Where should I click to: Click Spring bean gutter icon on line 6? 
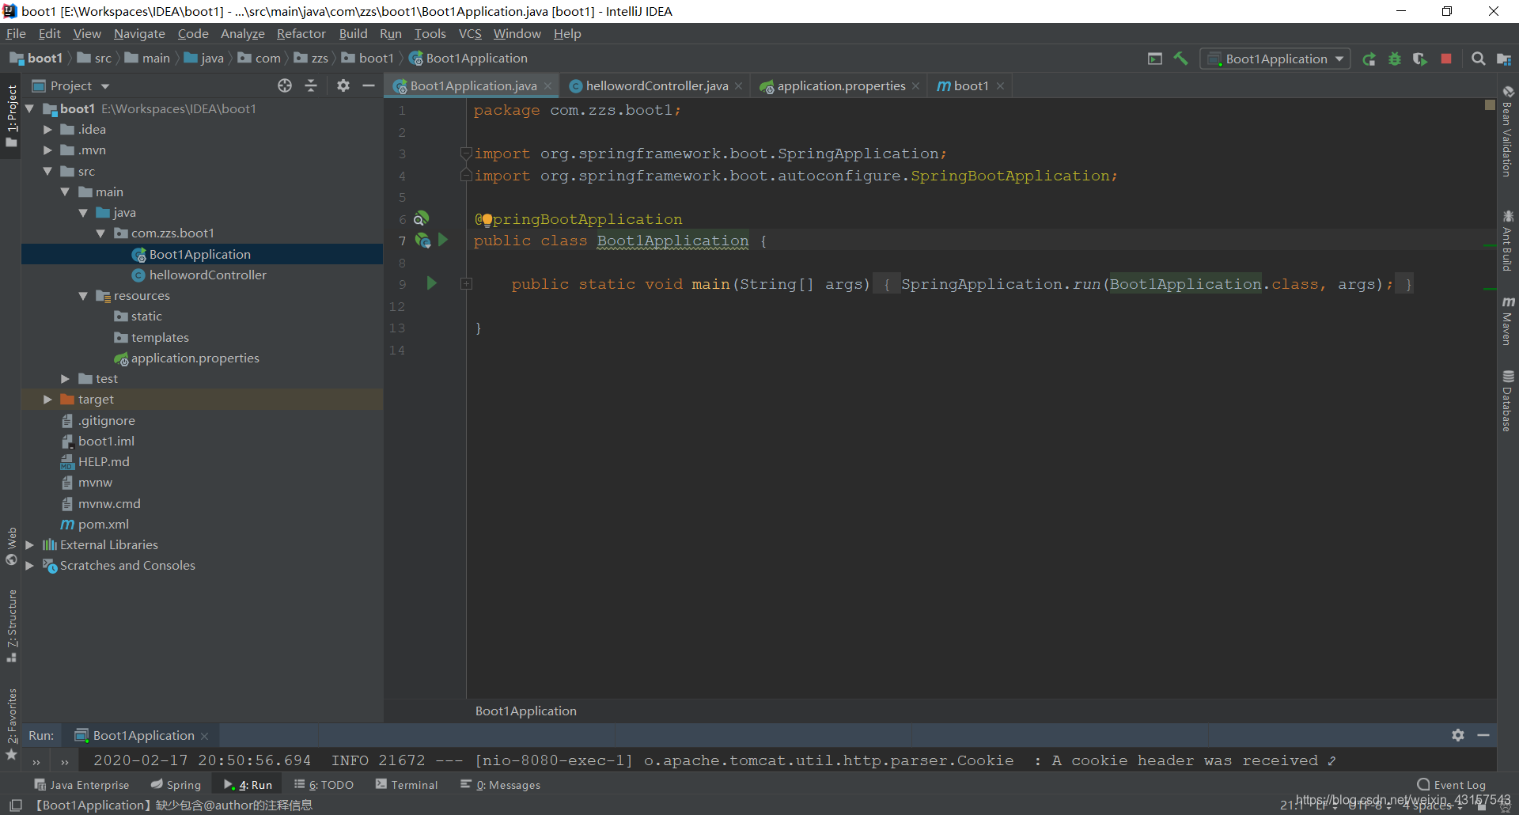(x=422, y=218)
